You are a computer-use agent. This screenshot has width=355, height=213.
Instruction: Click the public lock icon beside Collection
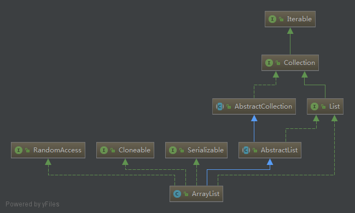pyautogui.click(x=278, y=63)
